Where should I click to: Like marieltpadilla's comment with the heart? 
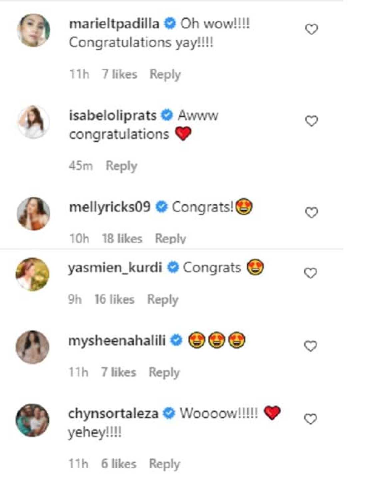click(x=311, y=30)
